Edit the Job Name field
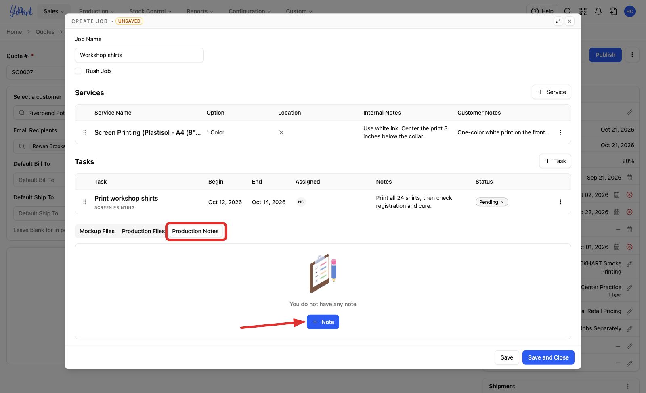The image size is (646, 393). point(139,55)
